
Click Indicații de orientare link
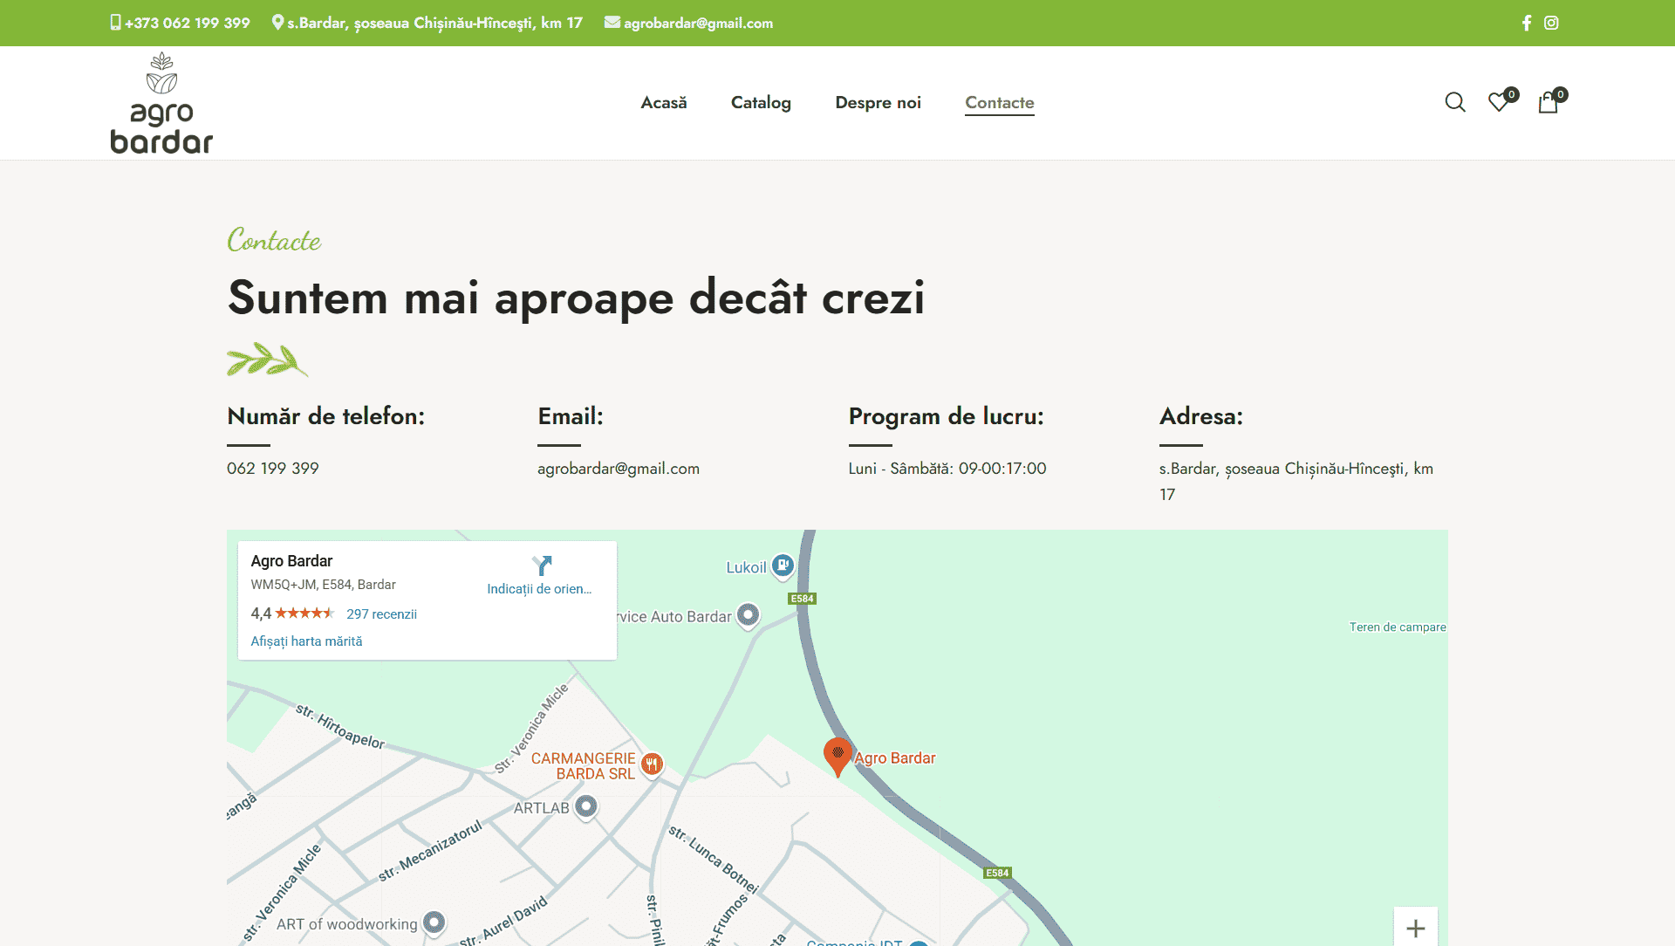[x=539, y=589]
